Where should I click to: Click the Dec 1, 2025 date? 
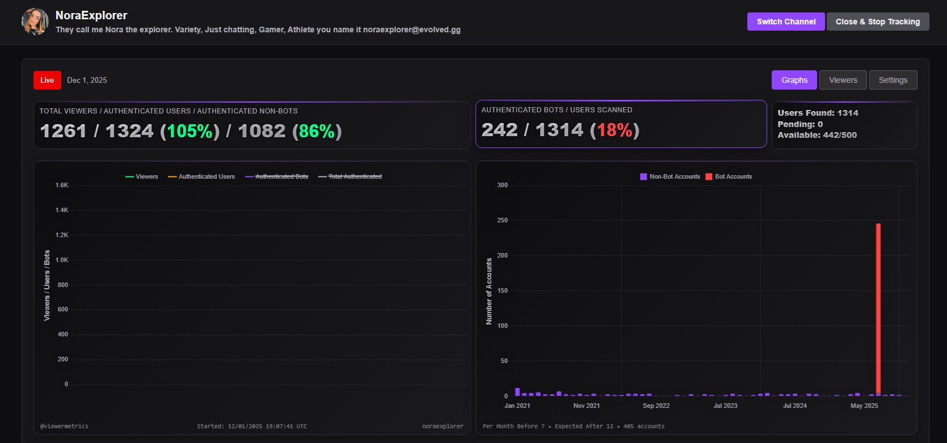(x=87, y=80)
